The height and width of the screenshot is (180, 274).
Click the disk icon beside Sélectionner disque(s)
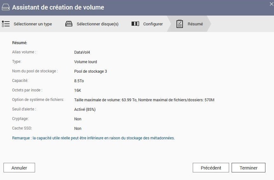69,24
